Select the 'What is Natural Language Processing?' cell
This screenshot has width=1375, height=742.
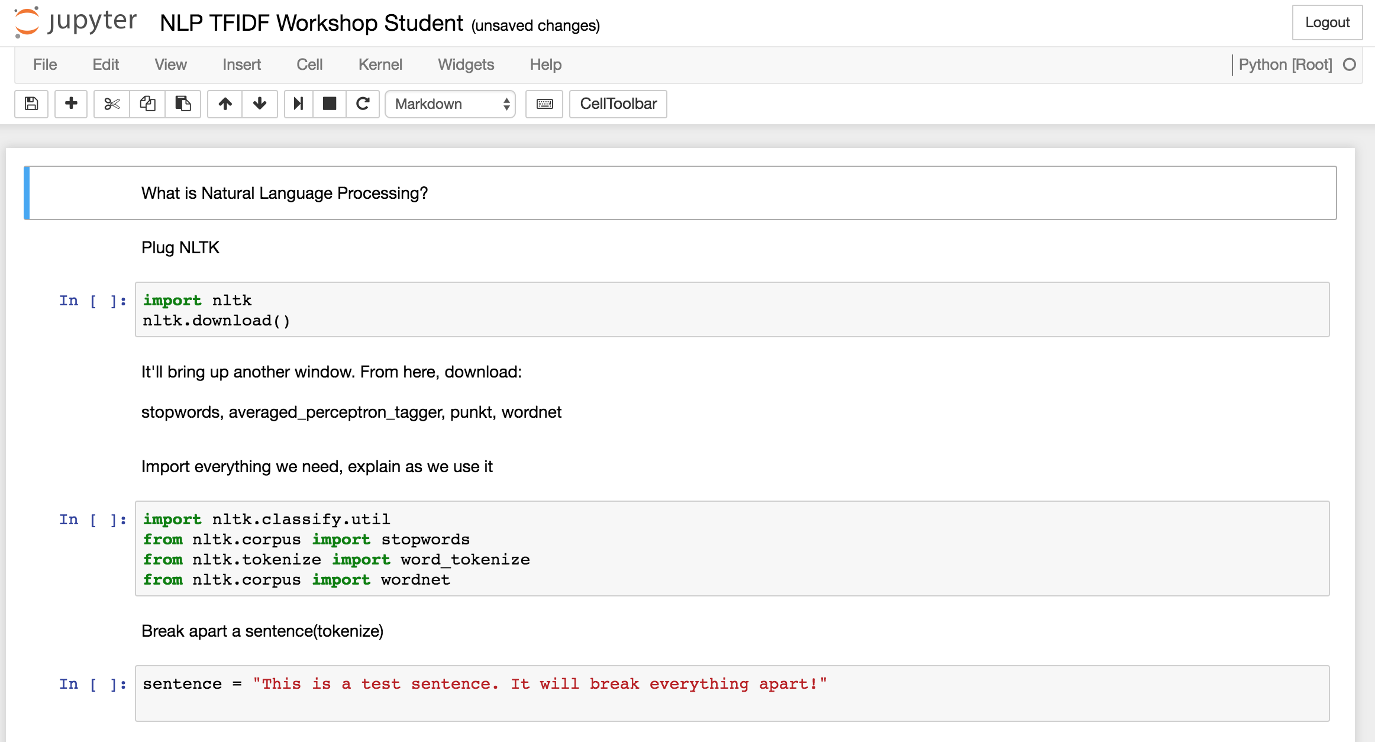pyautogui.click(x=680, y=193)
